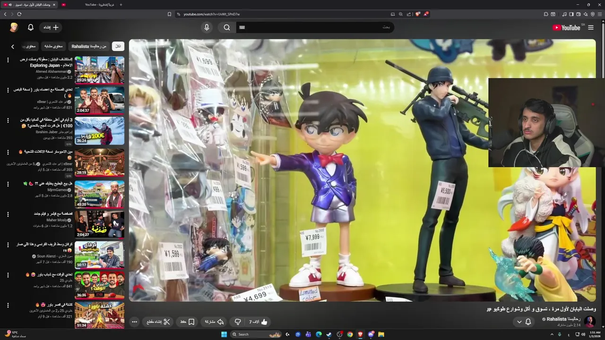This screenshot has width=605, height=340.
Task: Open options for the 28:19 xBear video
Action: pos(8,152)
